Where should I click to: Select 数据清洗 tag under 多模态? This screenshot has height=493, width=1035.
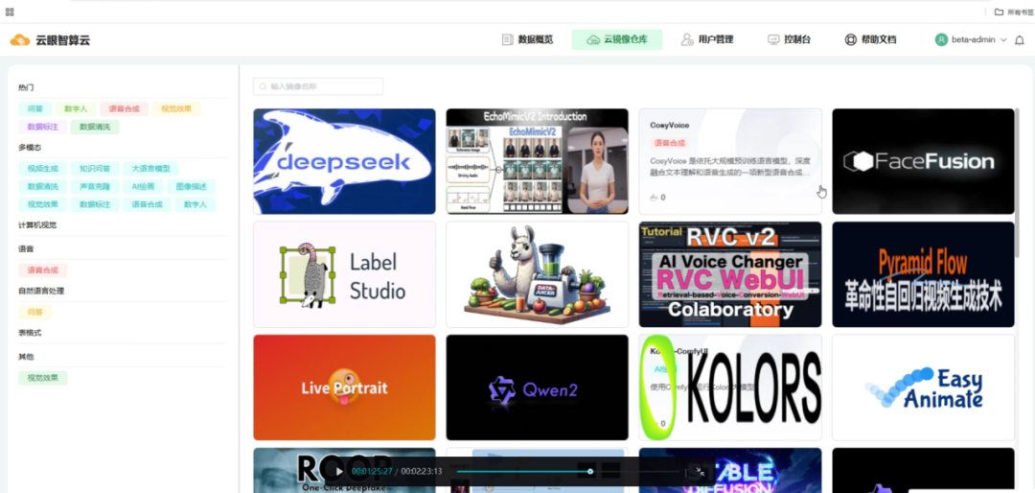[43, 187]
